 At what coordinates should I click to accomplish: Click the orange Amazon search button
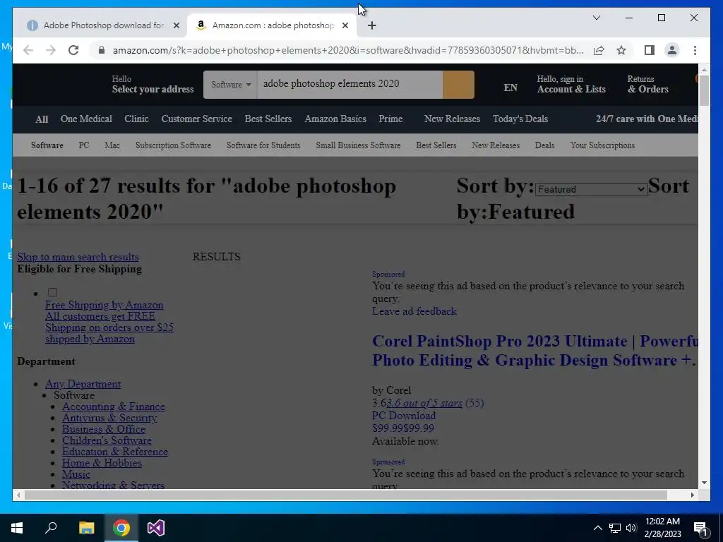pyautogui.click(x=458, y=85)
